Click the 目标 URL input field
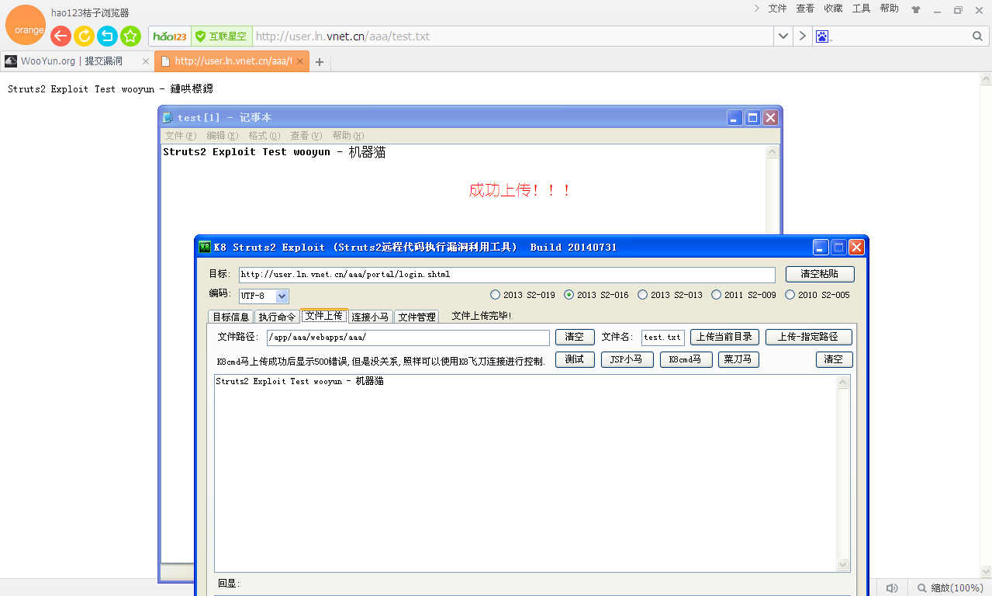The width and height of the screenshot is (992, 596). point(507,275)
